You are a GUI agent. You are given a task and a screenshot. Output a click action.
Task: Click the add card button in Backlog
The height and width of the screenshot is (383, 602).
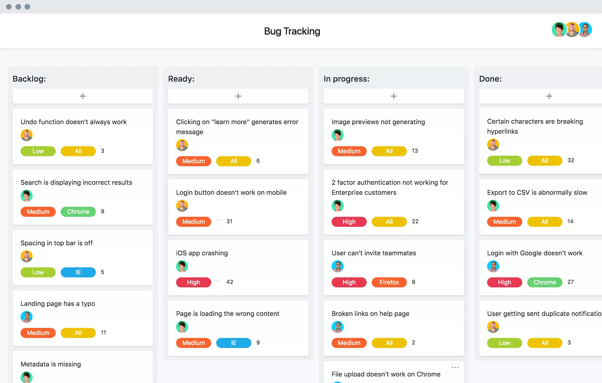[x=83, y=96]
